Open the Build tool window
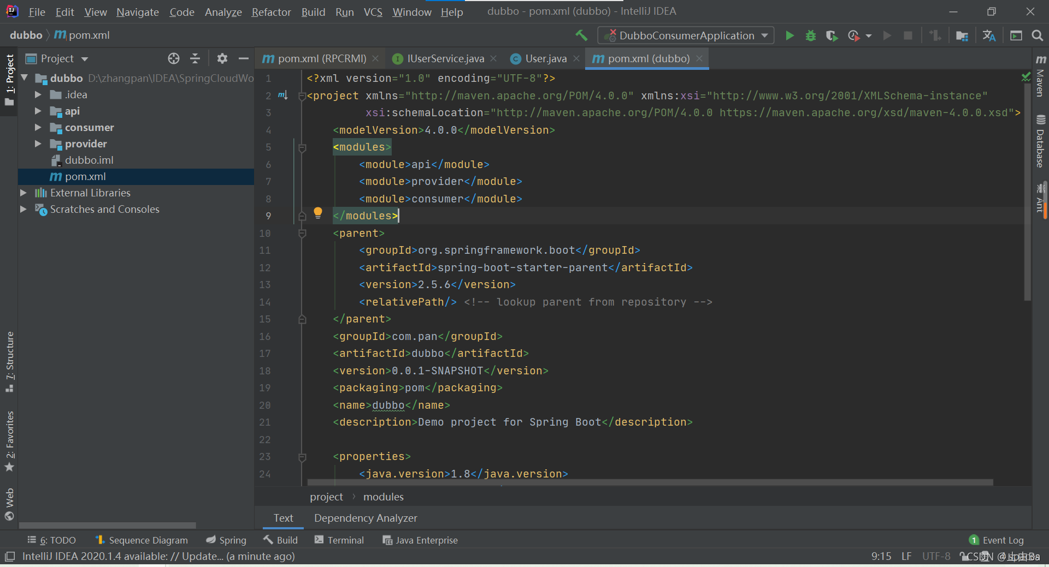This screenshot has height=567, width=1049. 280,540
